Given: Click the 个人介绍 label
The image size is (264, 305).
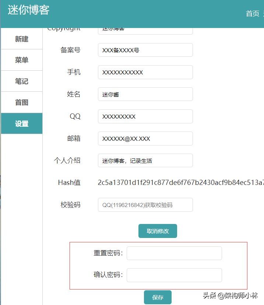Looking at the screenshot, I should 67,161.
